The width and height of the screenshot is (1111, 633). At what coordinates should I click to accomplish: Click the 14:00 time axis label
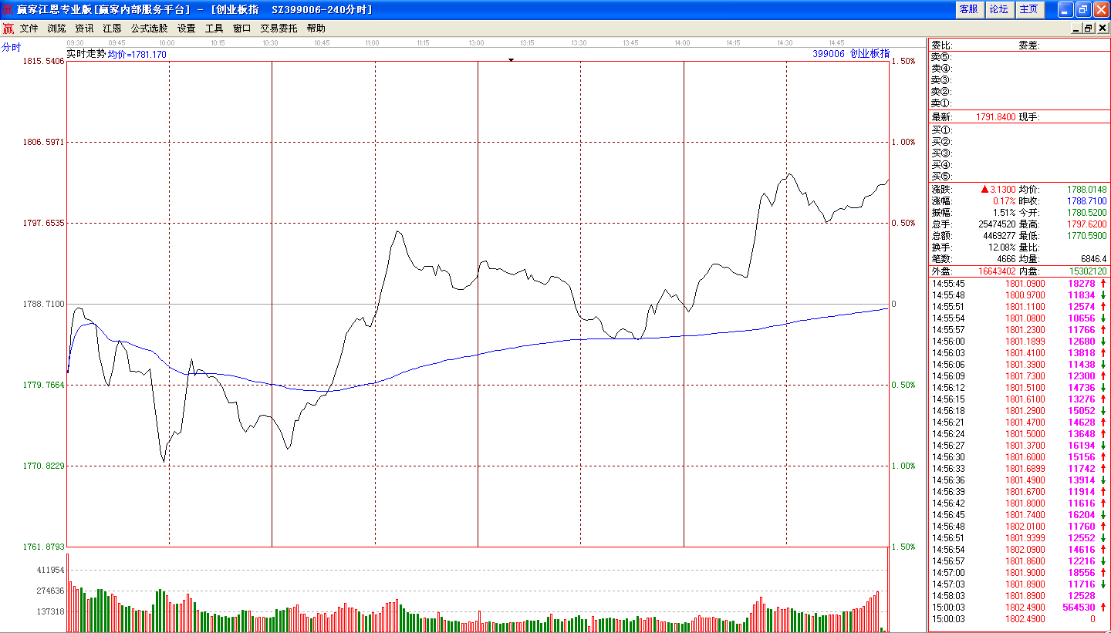click(x=682, y=43)
